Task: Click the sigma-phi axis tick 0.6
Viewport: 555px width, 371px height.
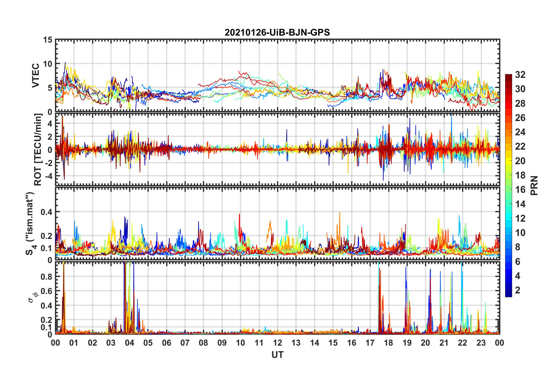Action: 46,291
